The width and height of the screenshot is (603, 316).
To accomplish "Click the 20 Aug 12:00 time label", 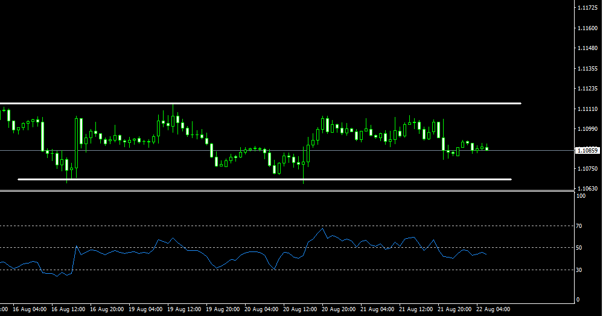I will coord(300,309).
